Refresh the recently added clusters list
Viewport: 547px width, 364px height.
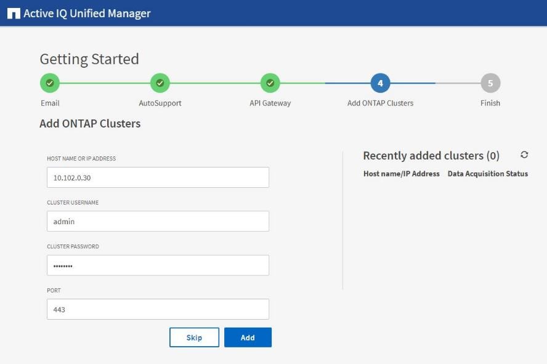coord(524,155)
